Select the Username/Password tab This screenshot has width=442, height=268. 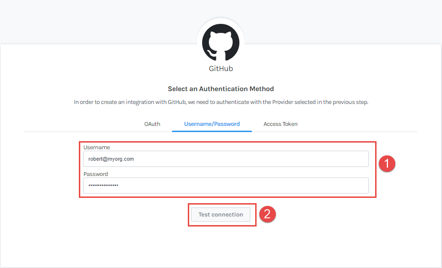click(x=212, y=124)
